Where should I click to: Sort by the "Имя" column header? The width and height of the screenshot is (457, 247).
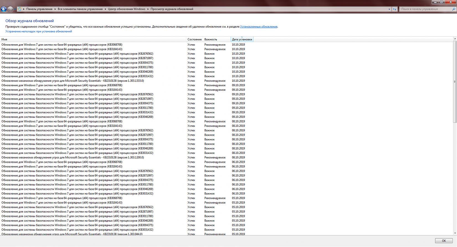click(93, 40)
